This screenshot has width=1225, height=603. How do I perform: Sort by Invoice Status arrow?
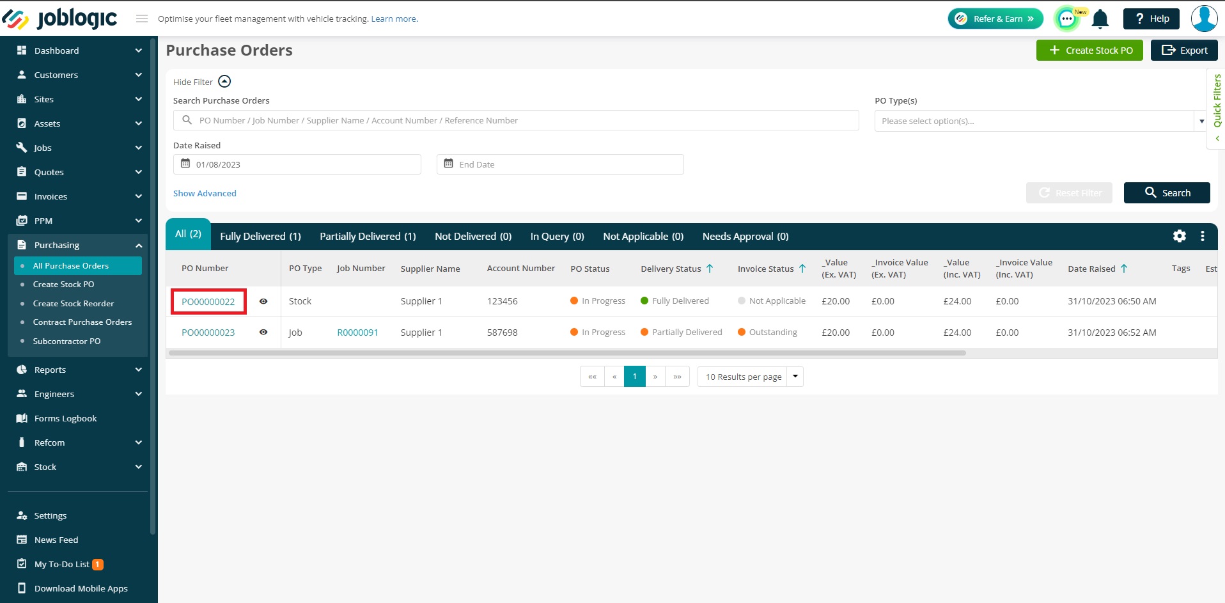pyautogui.click(x=802, y=269)
